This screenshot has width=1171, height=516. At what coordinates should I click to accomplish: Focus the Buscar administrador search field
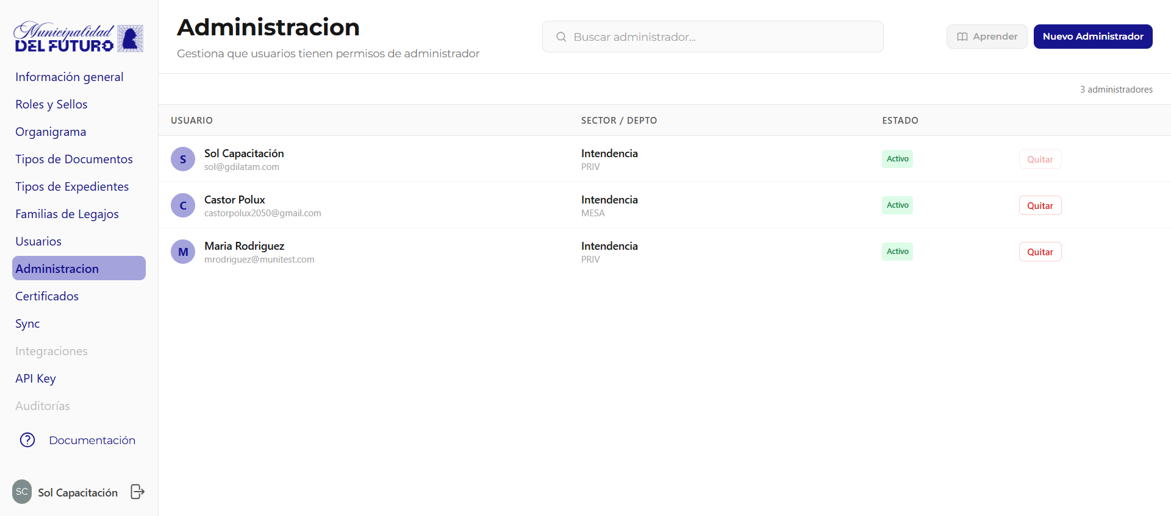tap(720, 37)
